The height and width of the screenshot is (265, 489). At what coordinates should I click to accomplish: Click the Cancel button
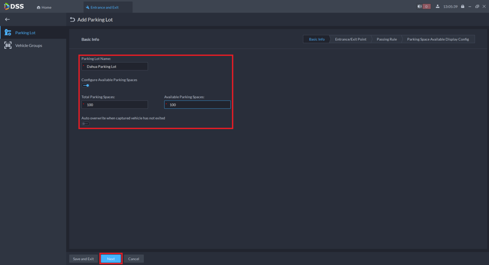point(134,259)
